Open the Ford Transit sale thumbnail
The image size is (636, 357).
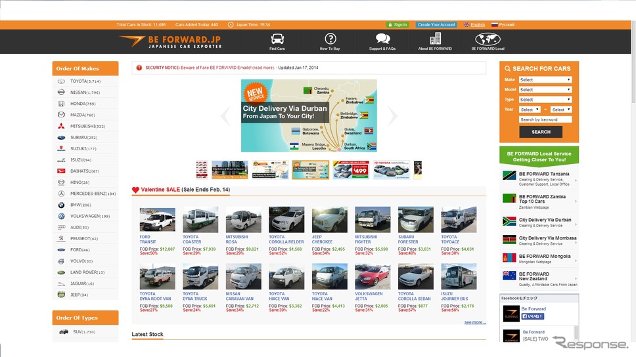[x=158, y=220]
